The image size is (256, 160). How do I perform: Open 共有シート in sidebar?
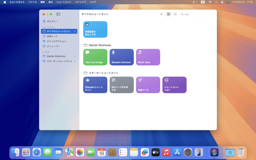59,36
